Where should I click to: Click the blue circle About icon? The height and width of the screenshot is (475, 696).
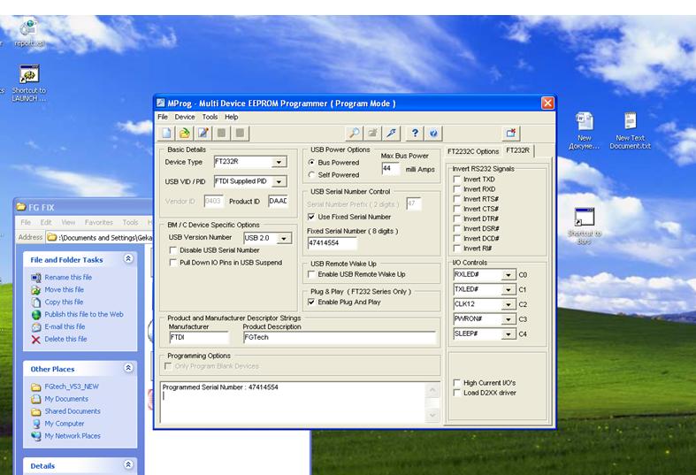point(433,133)
